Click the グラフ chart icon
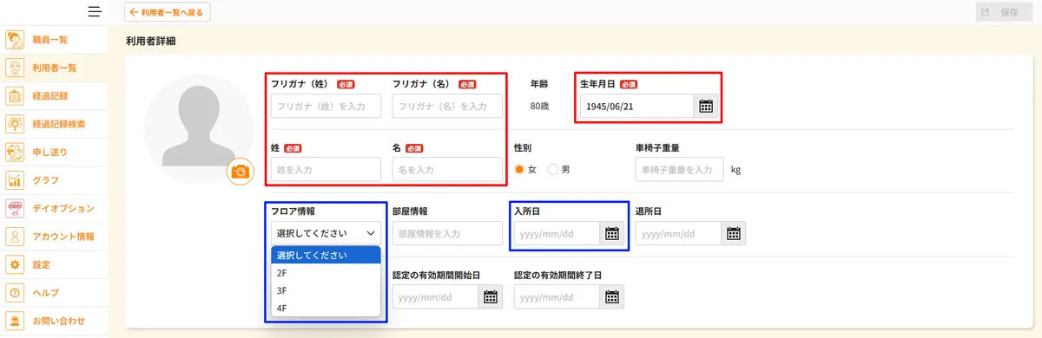1042x338 pixels. (15, 180)
